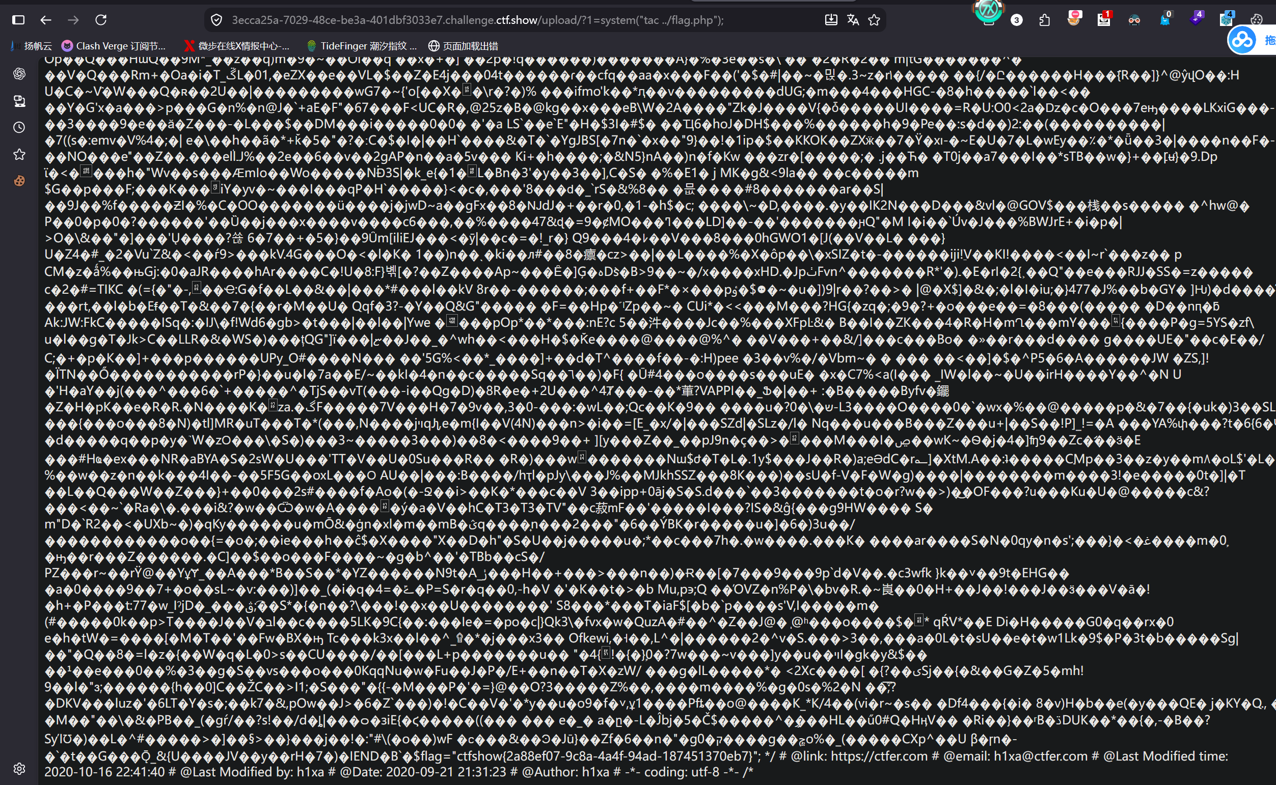The width and height of the screenshot is (1276, 785).
Task: Open the 扬帆云 bookmark
Action: coord(32,46)
